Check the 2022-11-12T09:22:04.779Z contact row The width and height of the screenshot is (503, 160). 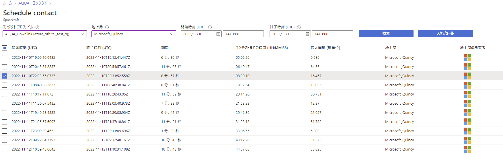point(5,140)
